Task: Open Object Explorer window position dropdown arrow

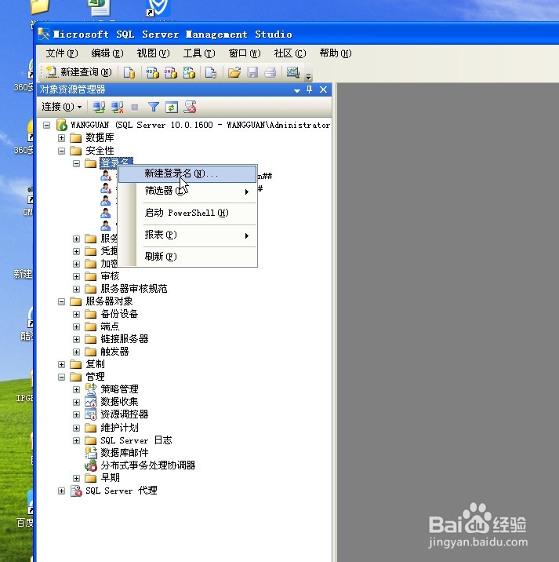Action: (297, 91)
